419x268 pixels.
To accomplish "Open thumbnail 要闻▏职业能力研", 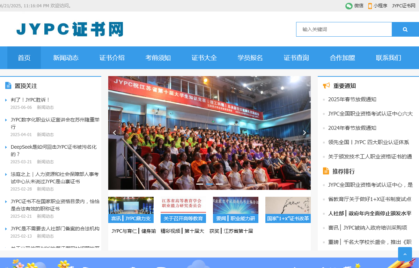I will point(236,210).
